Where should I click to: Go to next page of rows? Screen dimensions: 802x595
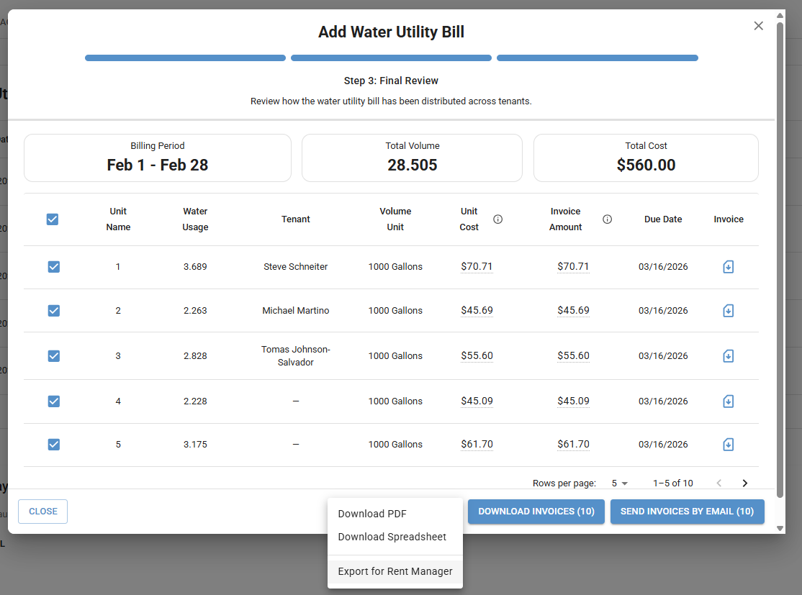[x=745, y=483]
